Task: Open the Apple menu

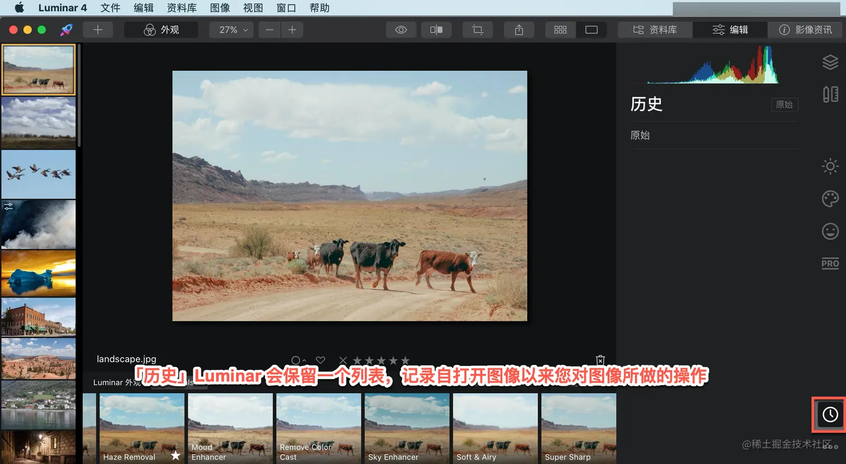Action: (20, 8)
